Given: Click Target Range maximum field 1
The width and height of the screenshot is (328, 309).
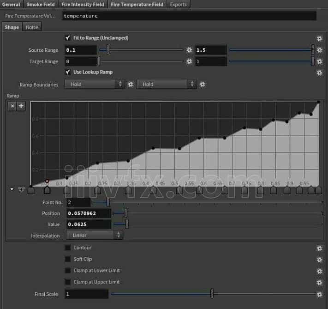Looking at the screenshot, I should [x=211, y=61].
